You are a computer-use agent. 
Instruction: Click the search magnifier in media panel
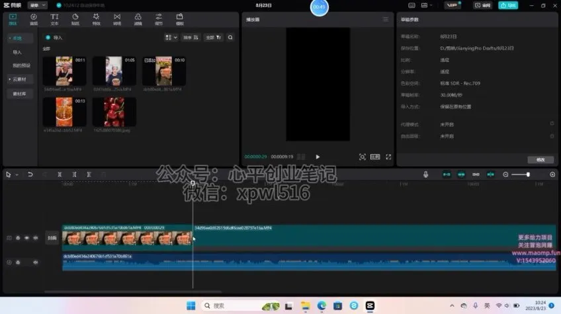tap(230, 38)
